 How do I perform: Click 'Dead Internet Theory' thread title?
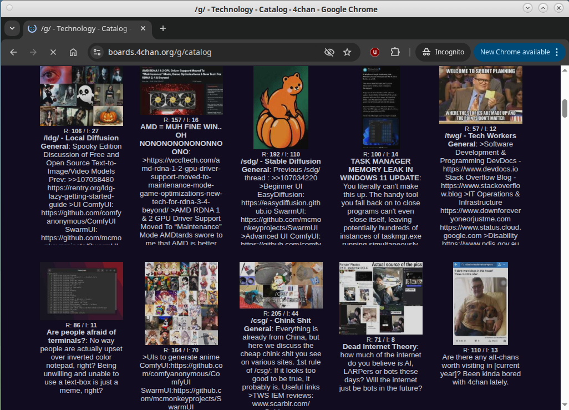(x=380, y=346)
